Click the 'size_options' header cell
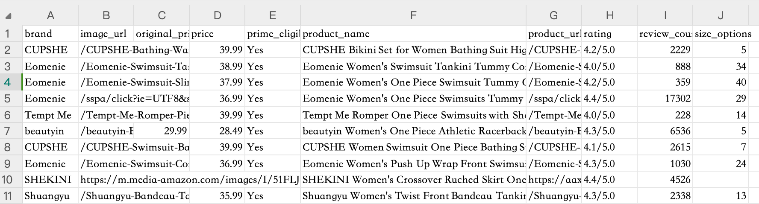This screenshot has width=759, height=204. tap(721, 34)
